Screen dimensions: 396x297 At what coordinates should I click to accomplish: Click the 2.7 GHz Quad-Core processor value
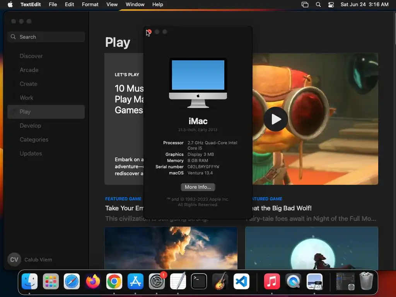click(x=212, y=145)
